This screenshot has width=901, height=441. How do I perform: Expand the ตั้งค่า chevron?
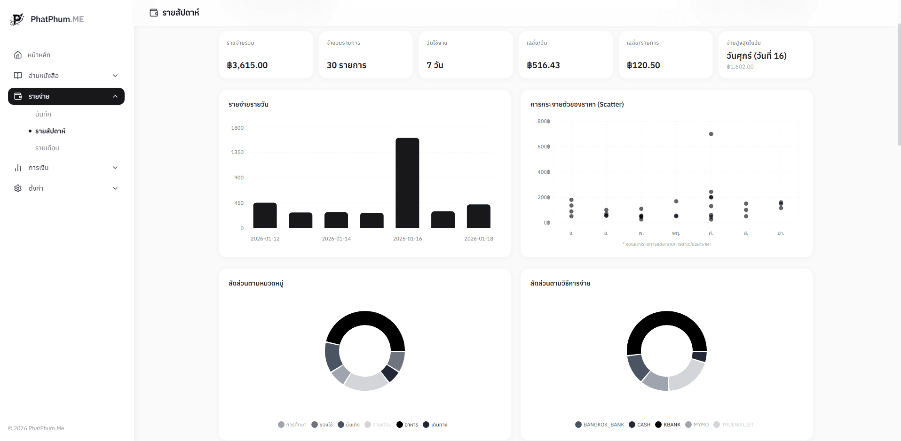click(115, 188)
